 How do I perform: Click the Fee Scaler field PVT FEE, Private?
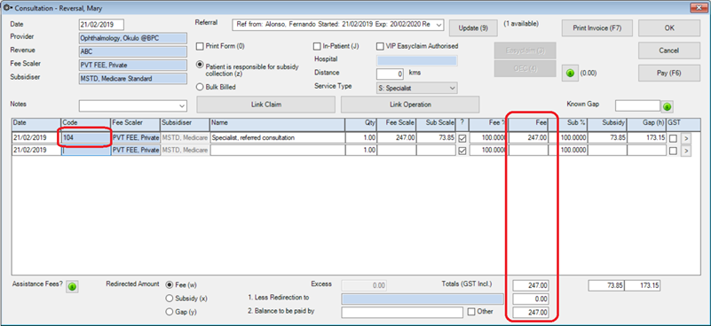tap(133, 66)
